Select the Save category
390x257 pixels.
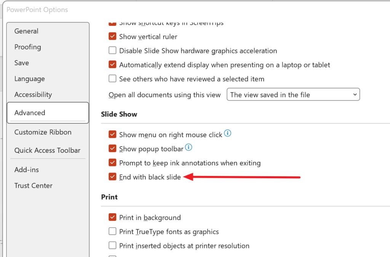click(22, 63)
